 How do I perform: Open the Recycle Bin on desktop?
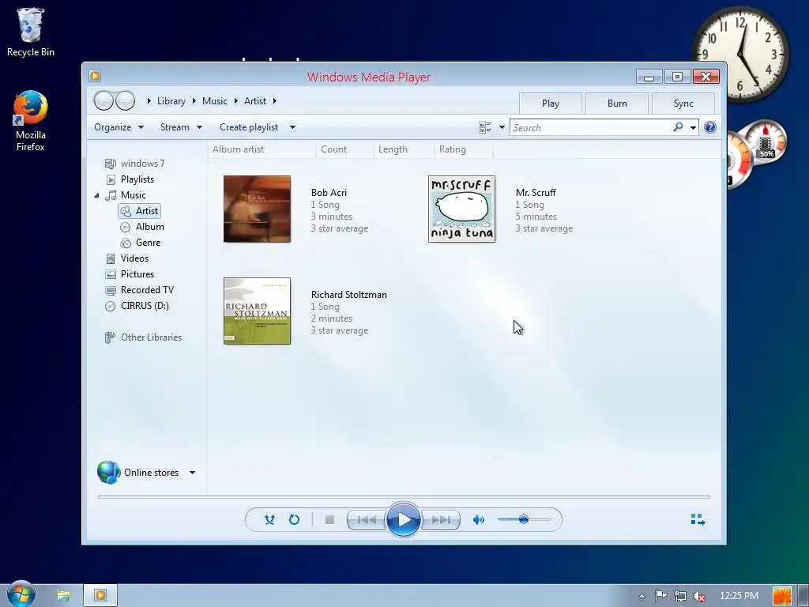point(31,32)
